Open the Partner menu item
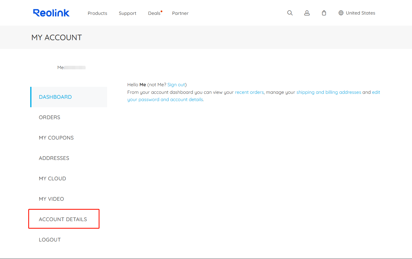This screenshot has width=412, height=259. (x=180, y=13)
